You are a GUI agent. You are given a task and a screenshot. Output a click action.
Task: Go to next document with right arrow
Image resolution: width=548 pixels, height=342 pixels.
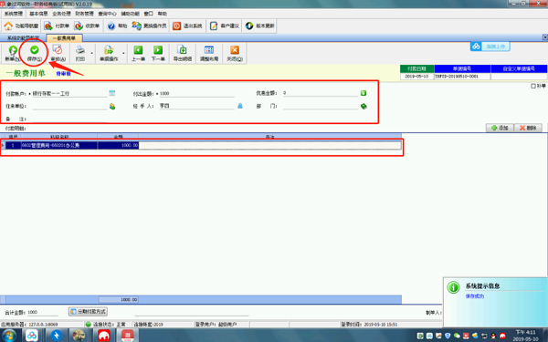point(158,50)
